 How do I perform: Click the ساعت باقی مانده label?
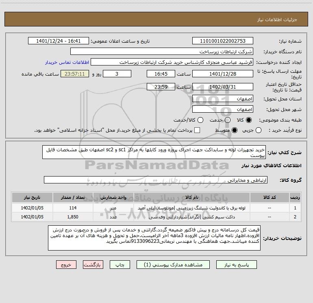point(40,74)
